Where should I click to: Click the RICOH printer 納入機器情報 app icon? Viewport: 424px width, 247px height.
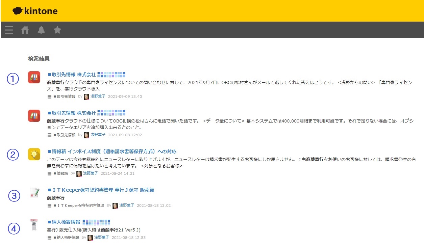(x=34, y=225)
